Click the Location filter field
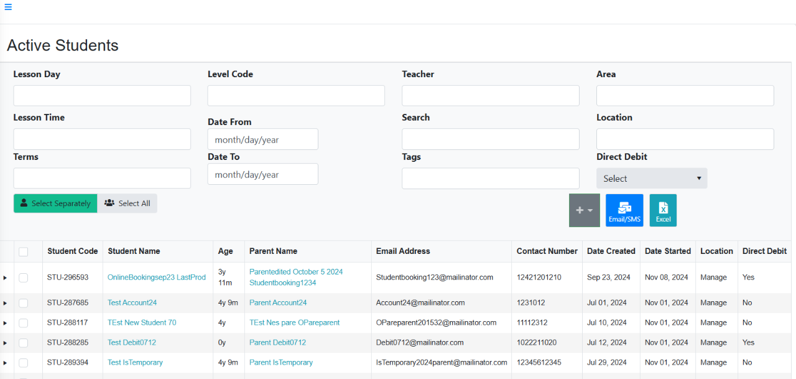Image resolution: width=796 pixels, height=379 pixels. [x=685, y=139]
